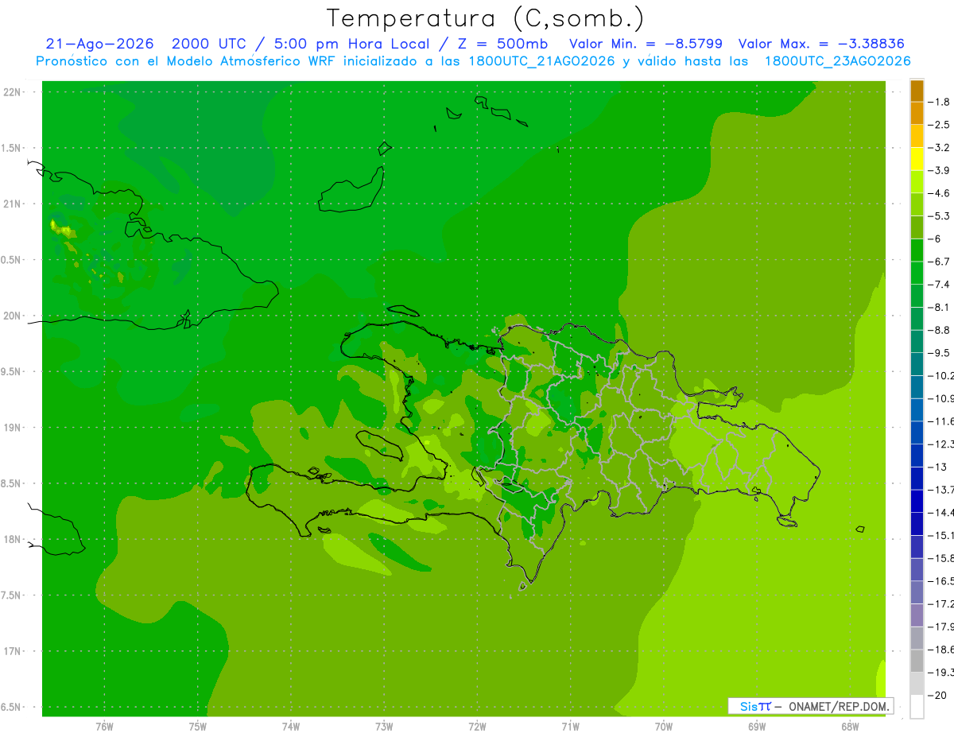Click the legend swatch between -4.6 and -5.3

point(917,204)
